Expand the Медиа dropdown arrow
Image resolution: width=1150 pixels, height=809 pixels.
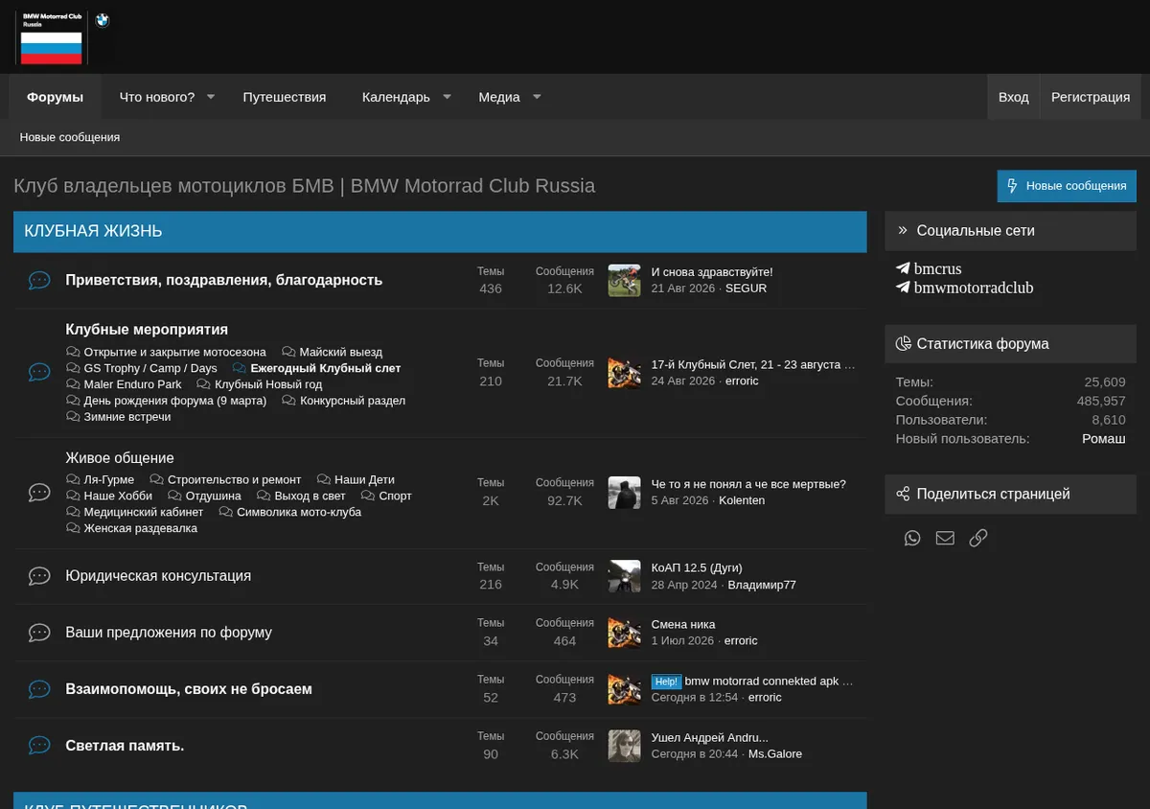point(537,97)
